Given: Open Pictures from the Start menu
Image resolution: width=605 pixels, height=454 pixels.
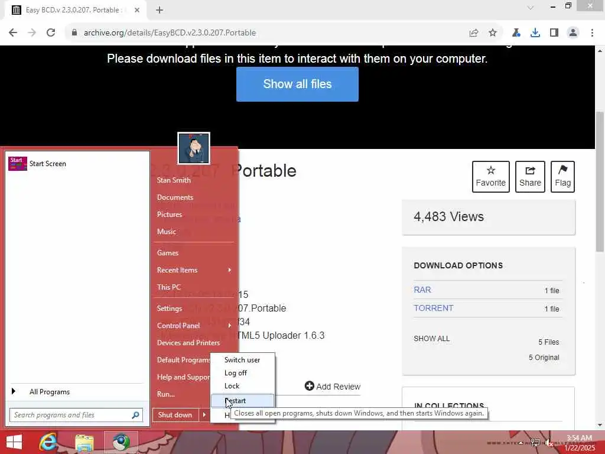Looking at the screenshot, I should click(170, 214).
